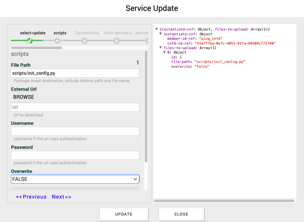Viewport: 304px width, 222px height.
Task: Click the select-update step checkmark icon
Action: click(30, 41)
